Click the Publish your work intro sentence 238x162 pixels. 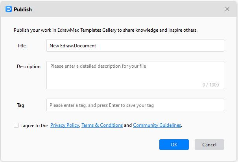coord(106,30)
